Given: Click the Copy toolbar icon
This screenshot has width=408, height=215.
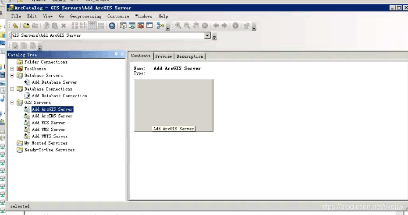Looking at the screenshot, I should coord(46,25).
